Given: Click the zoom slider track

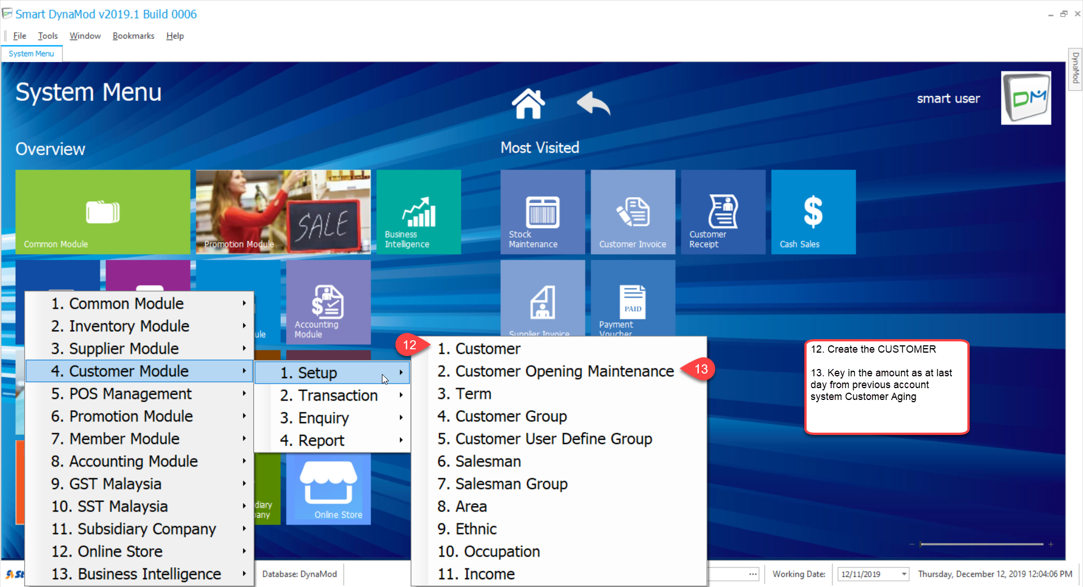Looking at the screenshot, I should click(x=981, y=544).
